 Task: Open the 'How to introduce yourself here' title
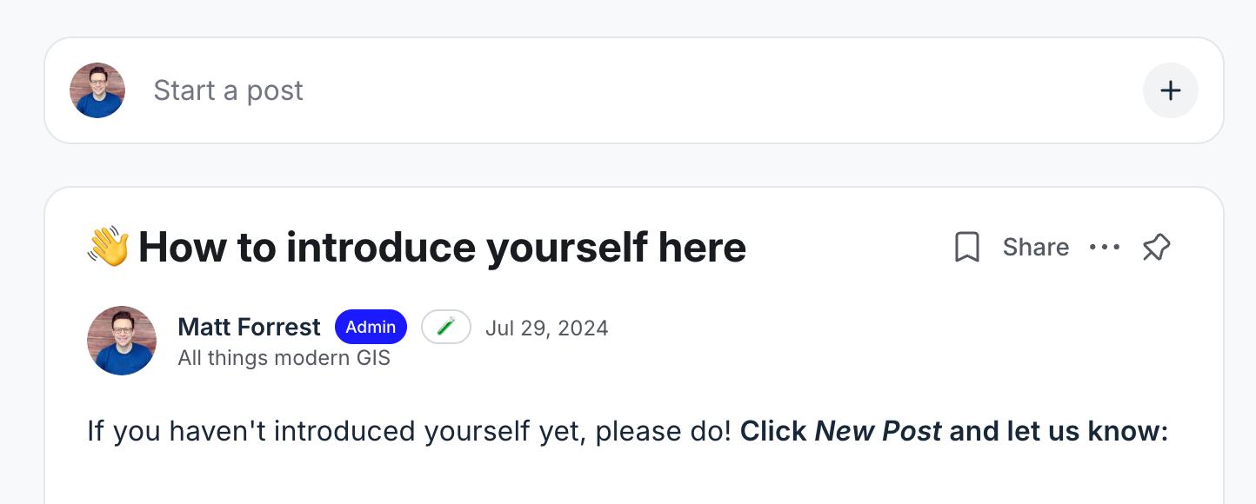coord(442,248)
